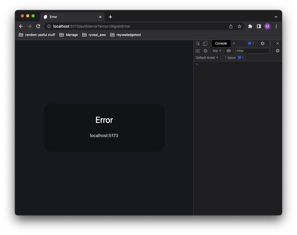Click the extensions puzzle piece icon

250,26
